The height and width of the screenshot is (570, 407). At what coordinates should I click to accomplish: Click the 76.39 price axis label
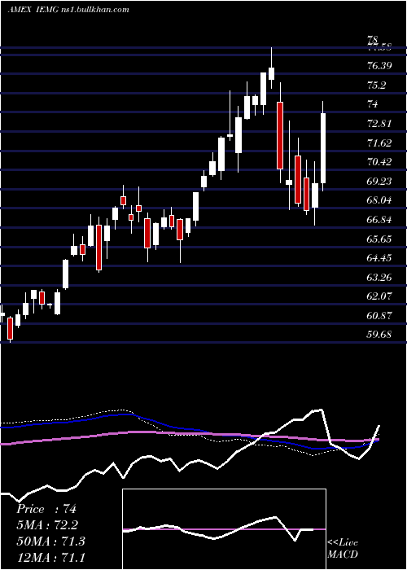[x=379, y=66]
